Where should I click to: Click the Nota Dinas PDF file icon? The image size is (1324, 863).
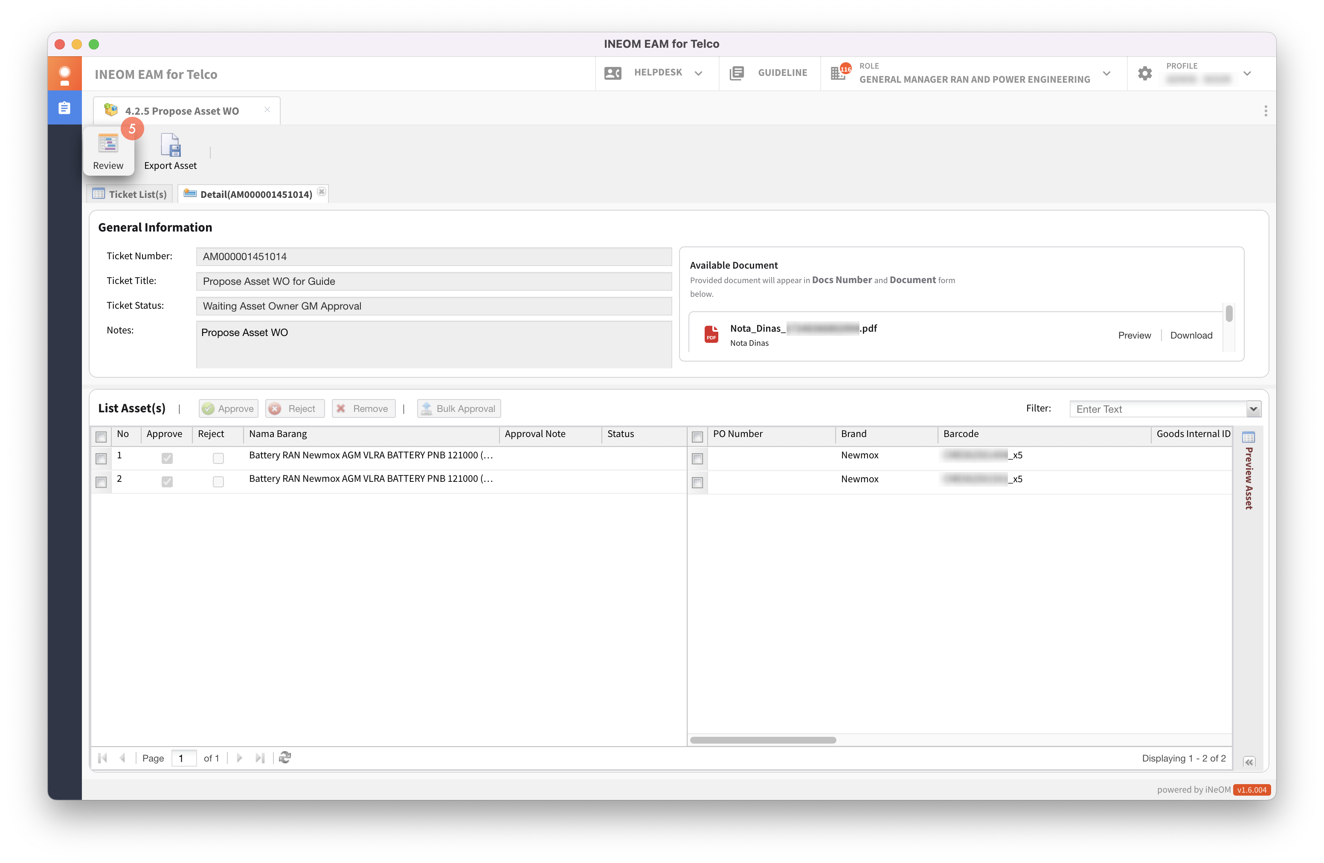(x=711, y=334)
